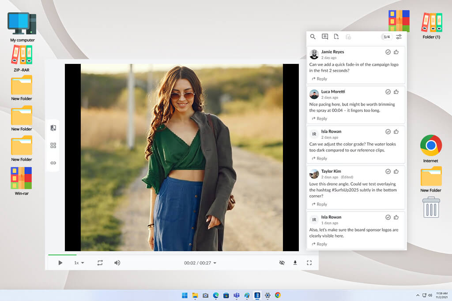
Task: Open Camera app from taskbar
Action: click(x=206, y=295)
